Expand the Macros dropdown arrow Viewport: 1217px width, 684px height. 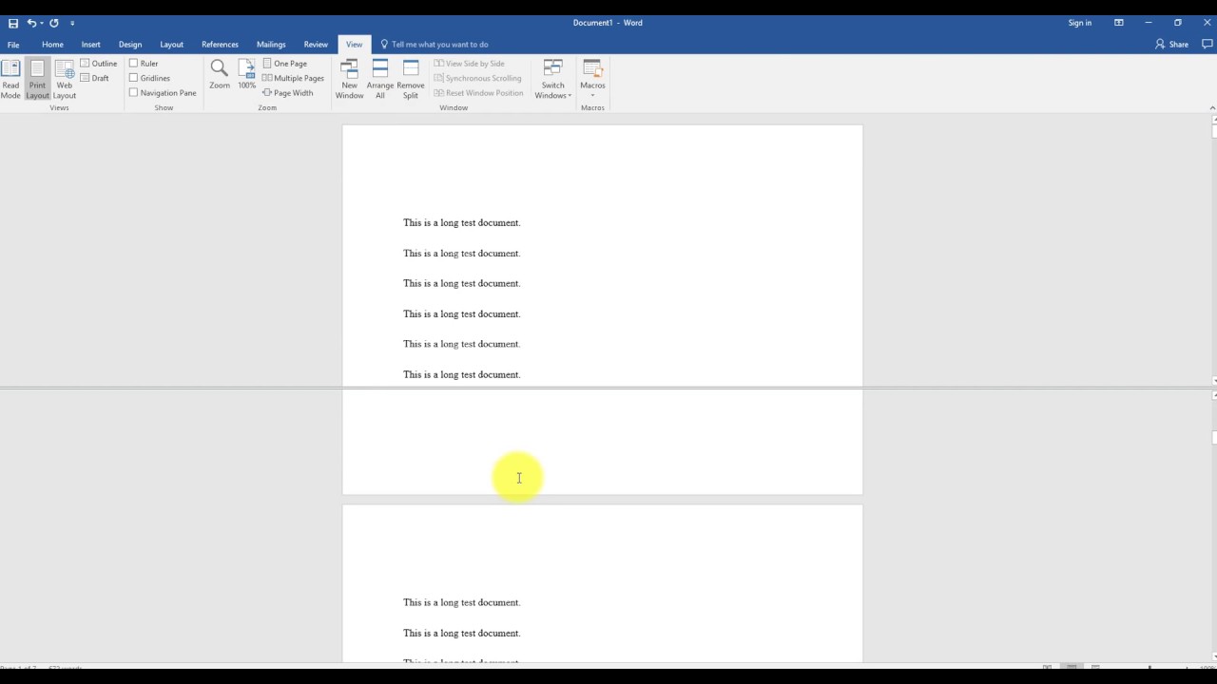[x=592, y=95]
